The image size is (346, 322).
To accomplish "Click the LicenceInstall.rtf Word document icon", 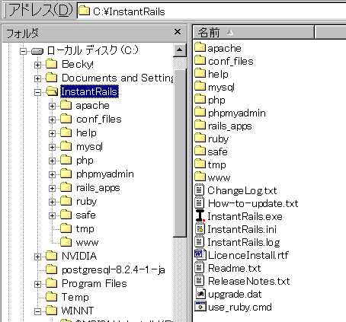I will pyautogui.click(x=200, y=254).
